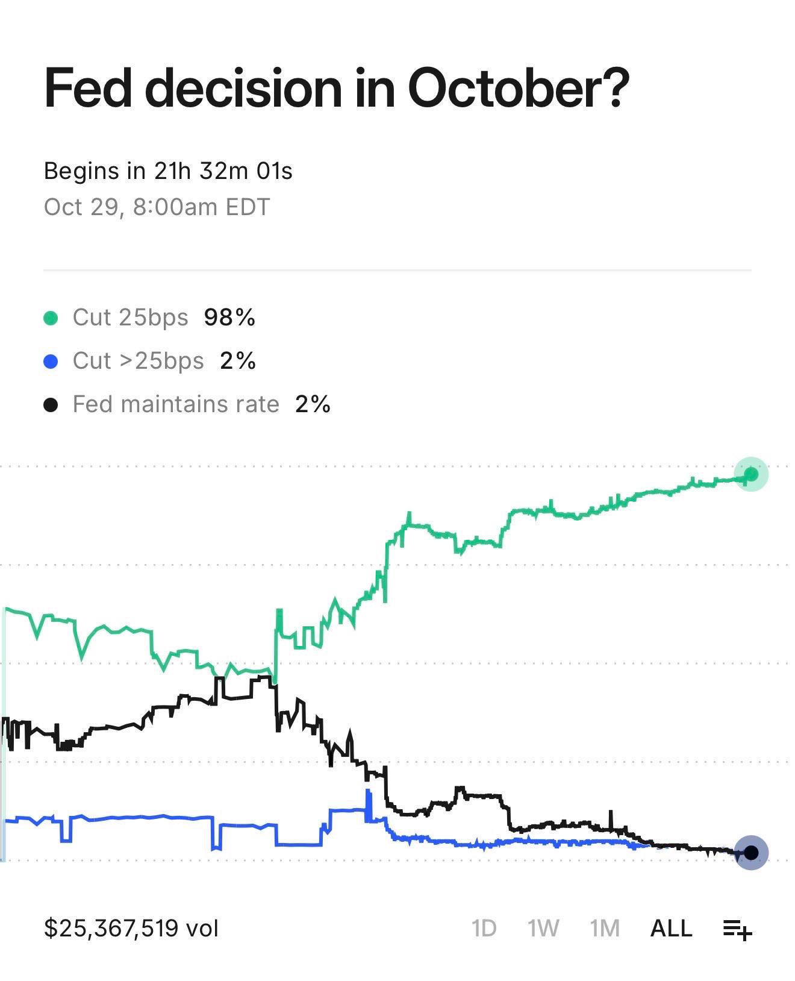Click the 2% value beside Fed maintains rate
Viewport: 795px width, 981px height.
(x=313, y=404)
